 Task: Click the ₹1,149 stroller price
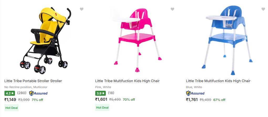click(x=10, y=100)
